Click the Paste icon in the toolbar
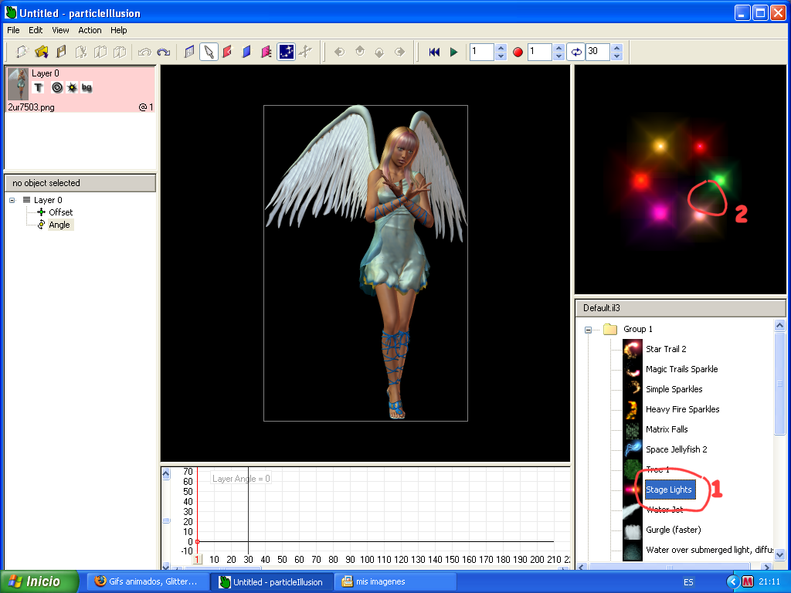This screenshot has width=791, height=593. point(120,52)
